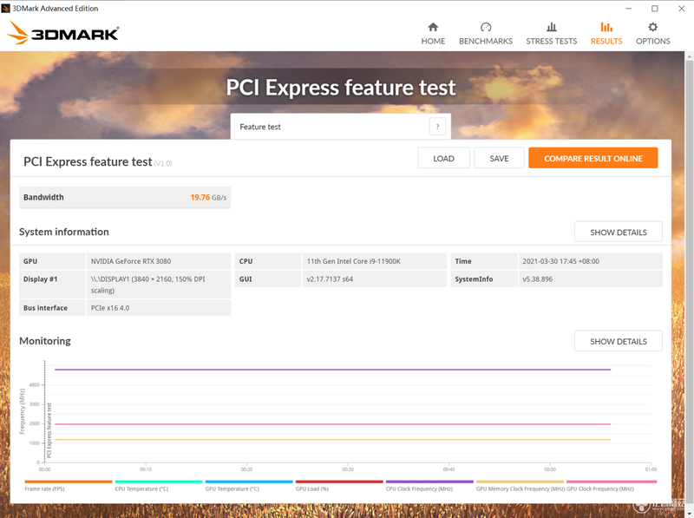
Task: Open the Options gear icon
Action: coord(653,27)
